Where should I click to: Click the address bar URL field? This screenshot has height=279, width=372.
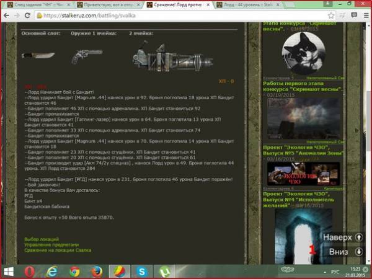point(186,18)
